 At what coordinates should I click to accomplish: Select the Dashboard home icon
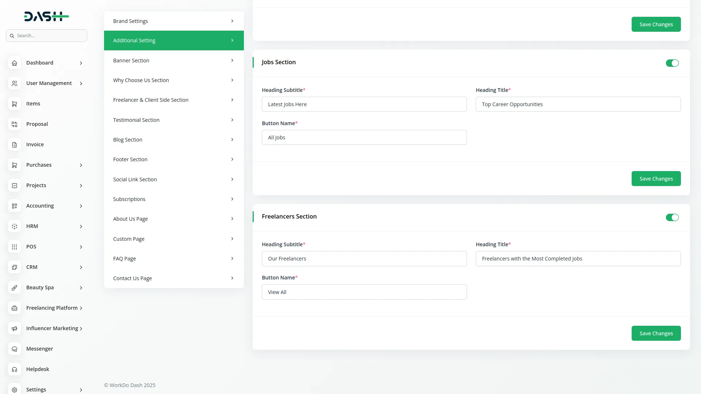click(x=14, y=63)
